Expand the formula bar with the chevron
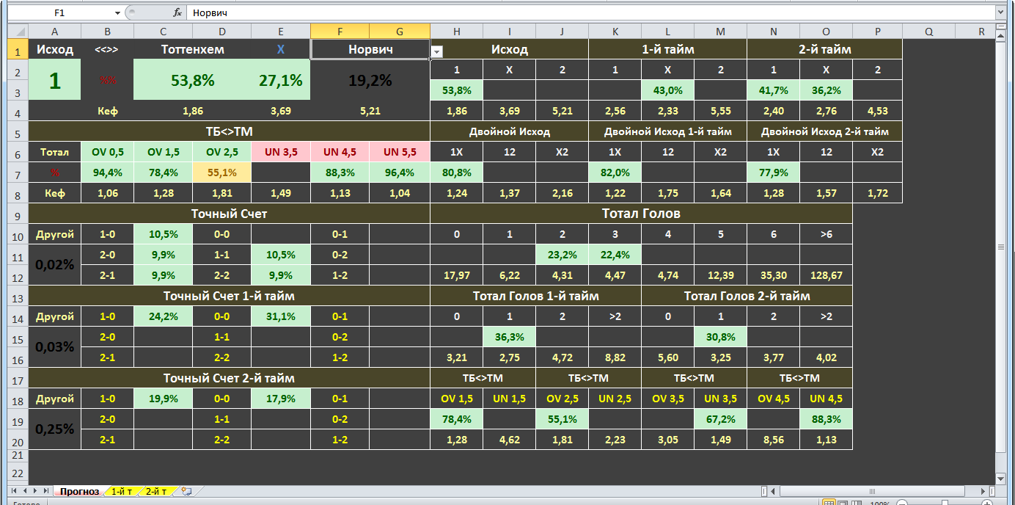 [1000, 13]
